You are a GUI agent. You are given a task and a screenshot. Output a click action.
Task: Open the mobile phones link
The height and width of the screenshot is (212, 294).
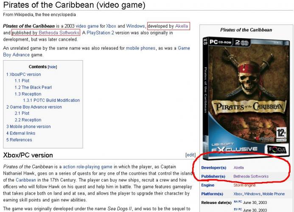[140, 48]
